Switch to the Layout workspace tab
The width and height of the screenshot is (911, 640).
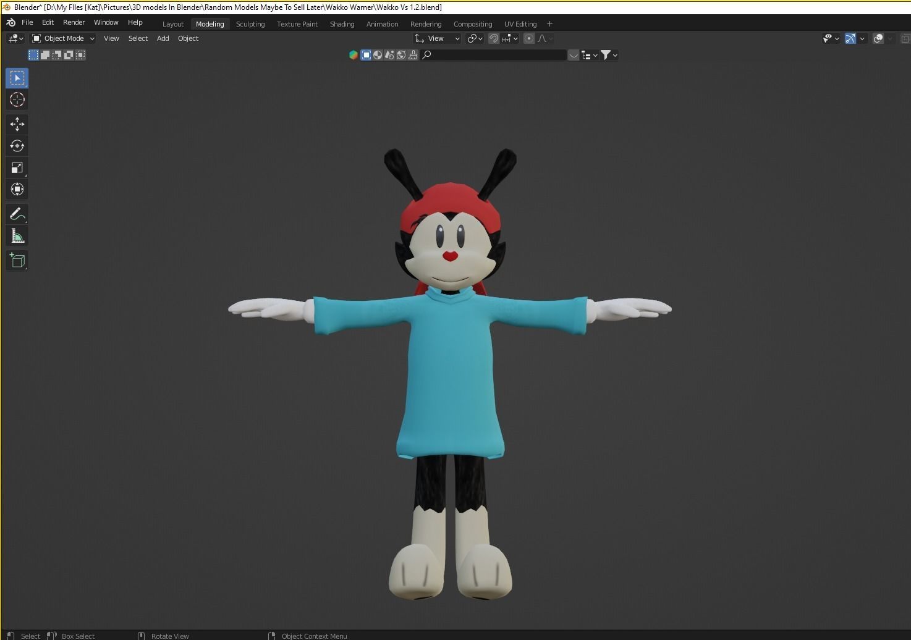tap(173, 23)
